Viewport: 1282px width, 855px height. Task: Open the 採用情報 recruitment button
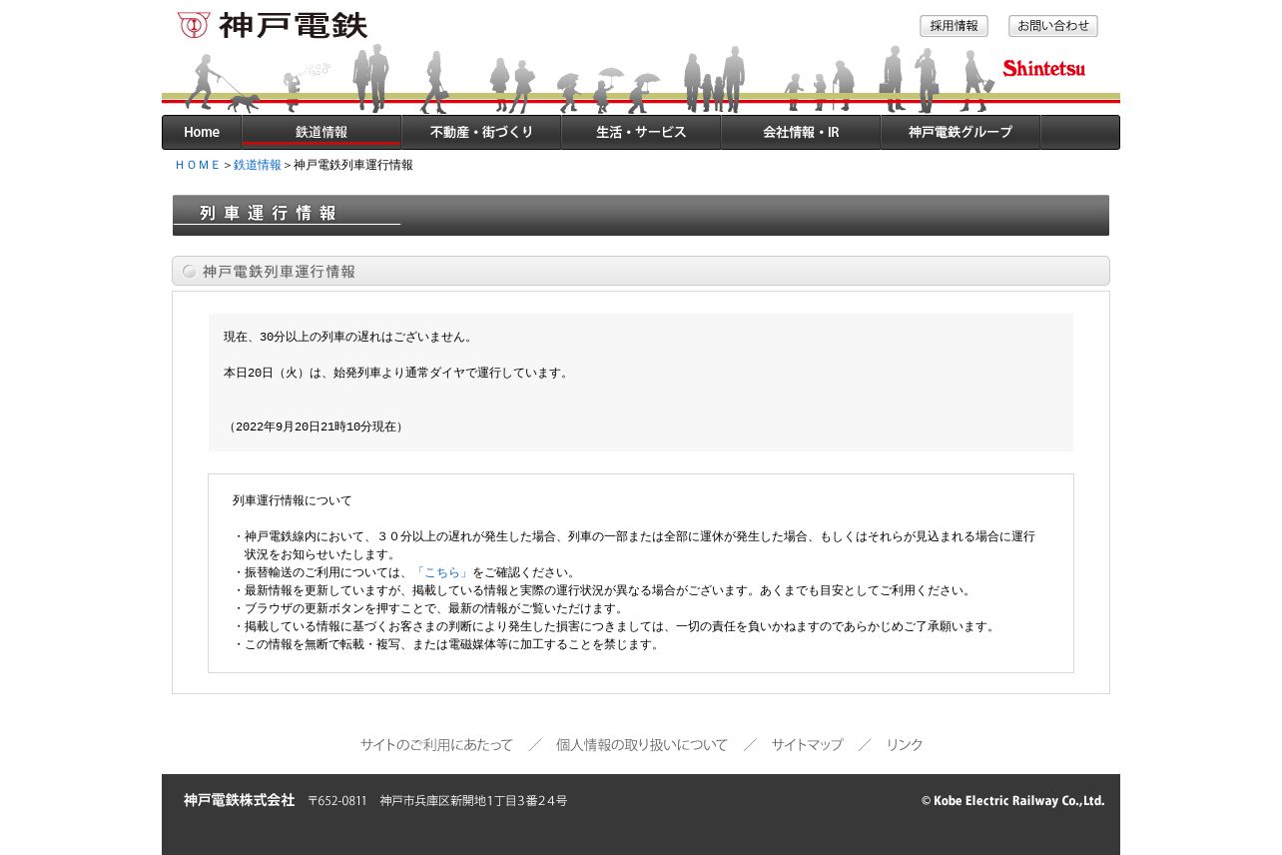point(954,26)
